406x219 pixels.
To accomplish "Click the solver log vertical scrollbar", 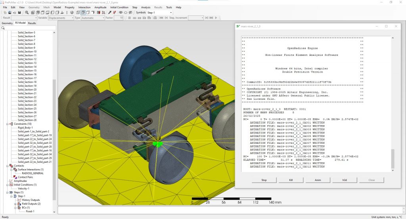I will coord(393,158).
